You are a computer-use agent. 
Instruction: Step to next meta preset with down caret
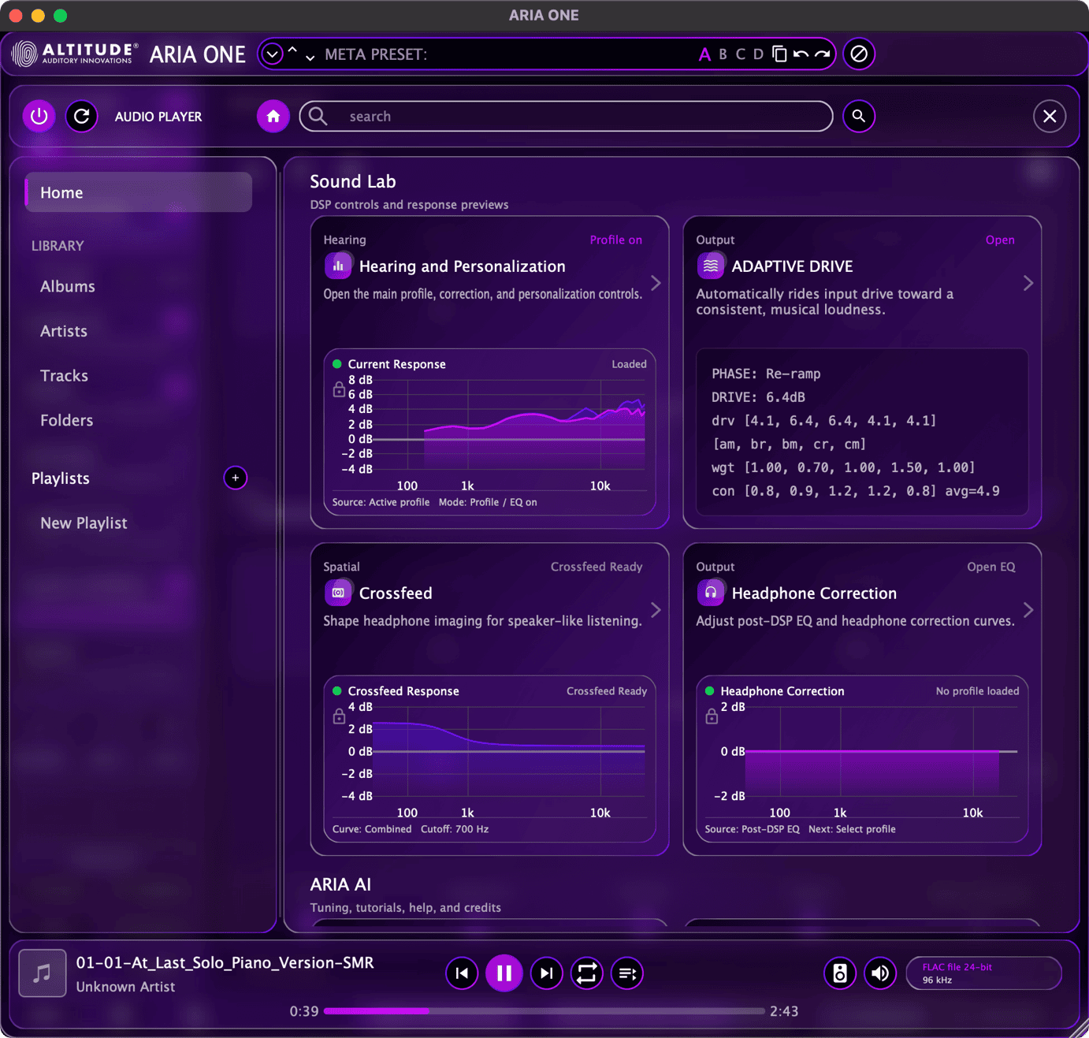tap(310, 58)
